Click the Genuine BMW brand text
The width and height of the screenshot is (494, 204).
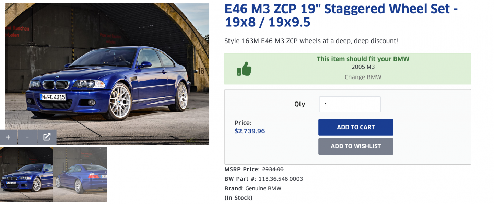point(263,188)
